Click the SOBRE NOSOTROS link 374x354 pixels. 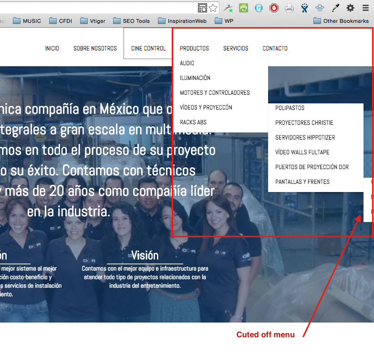click(95, 48)
